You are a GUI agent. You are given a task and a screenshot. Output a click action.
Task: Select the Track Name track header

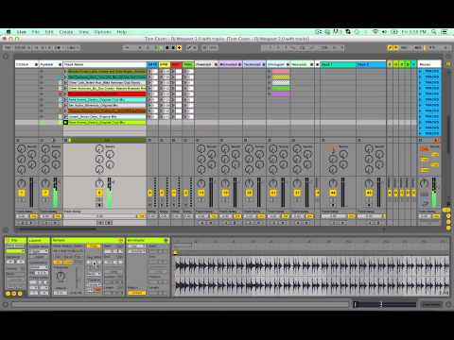(105, 64)
